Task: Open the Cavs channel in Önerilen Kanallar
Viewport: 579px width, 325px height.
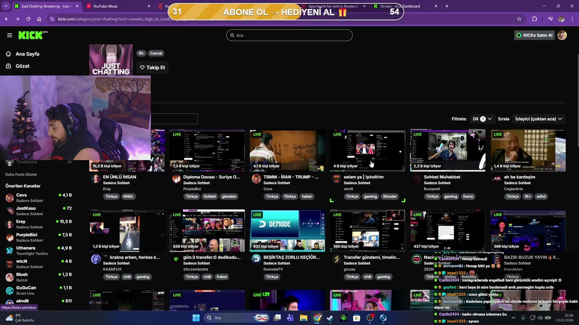Action: (x=38, y=198)
